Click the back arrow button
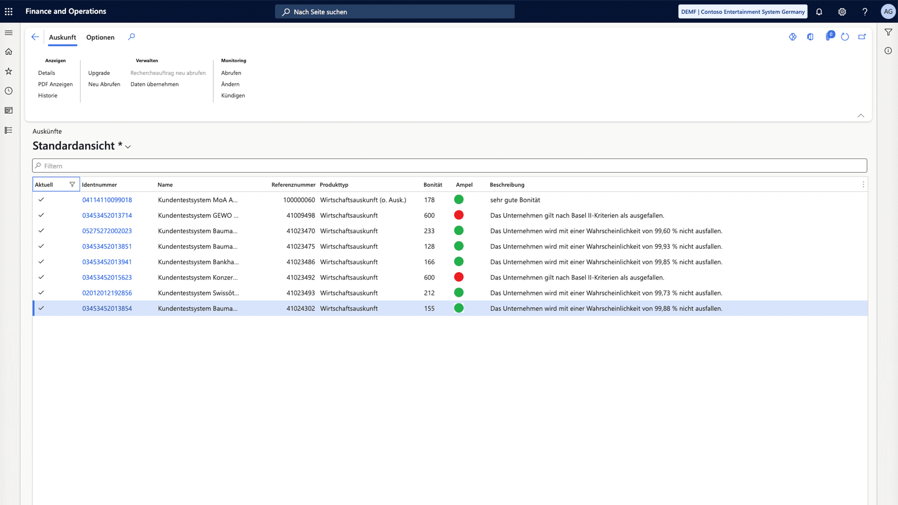Viewport: 898px width, 505px height. pyautogui.click(x=35, y=37)
